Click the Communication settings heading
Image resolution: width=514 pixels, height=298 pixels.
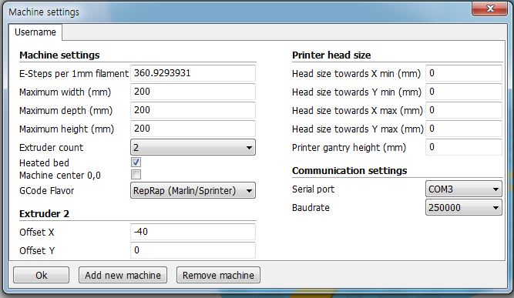(349, 171)
